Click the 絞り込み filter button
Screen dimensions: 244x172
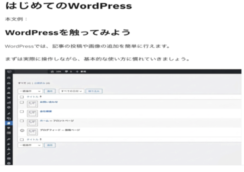(x=94, y=91)
